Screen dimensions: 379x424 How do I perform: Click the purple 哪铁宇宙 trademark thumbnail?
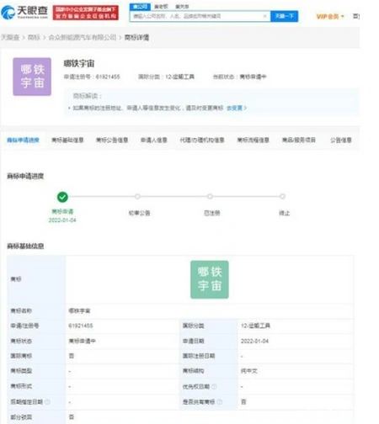click(32, 77)
